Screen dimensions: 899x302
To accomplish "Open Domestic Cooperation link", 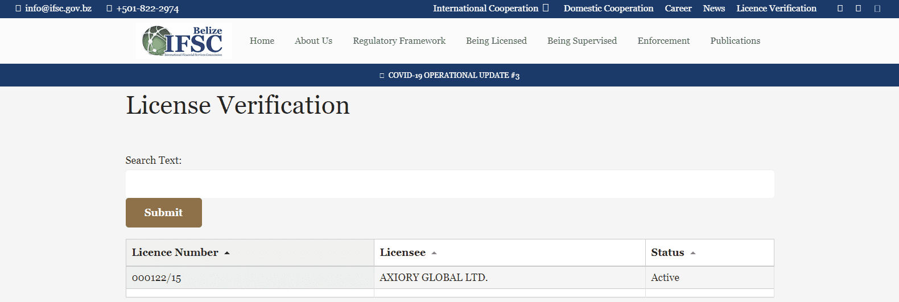I will (608, 9).
